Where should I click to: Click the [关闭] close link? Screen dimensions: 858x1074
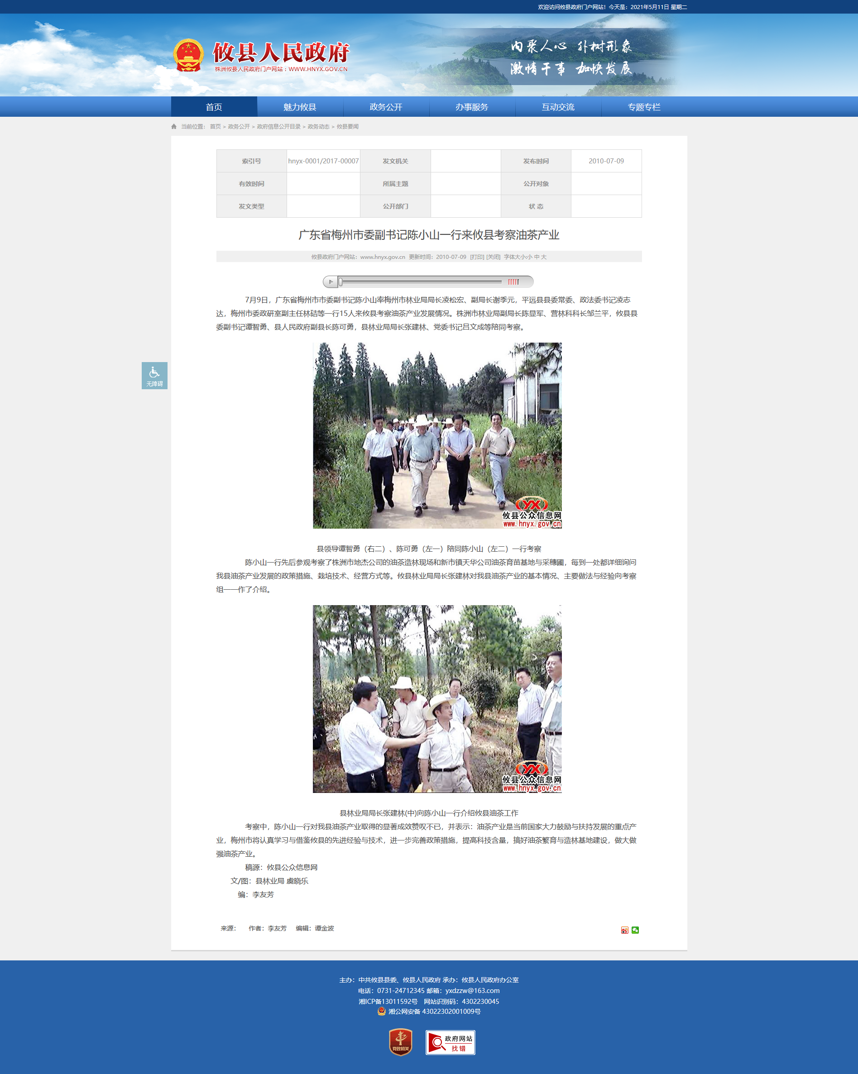tap(493, 257)
